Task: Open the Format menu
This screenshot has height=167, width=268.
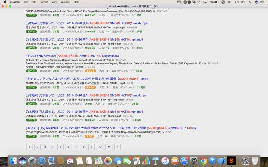Action: (x=44, y=2)
